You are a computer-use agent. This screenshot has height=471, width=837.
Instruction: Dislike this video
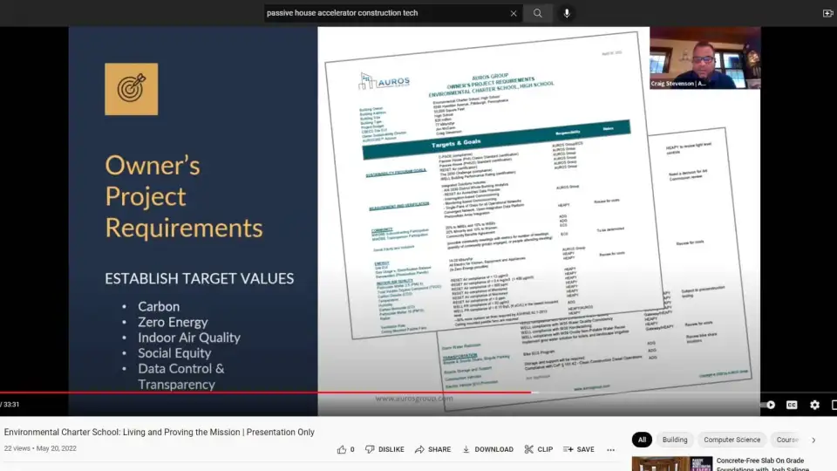384,449
